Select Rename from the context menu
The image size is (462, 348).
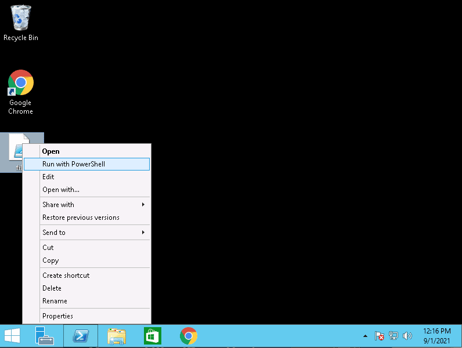(x=86, y=301)
